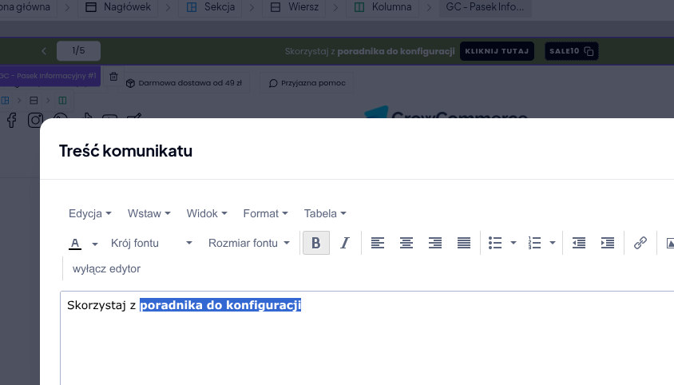Select the GC - Pasek Info... breadcrumb
This screenshot has width=674, height=385.
485,7
